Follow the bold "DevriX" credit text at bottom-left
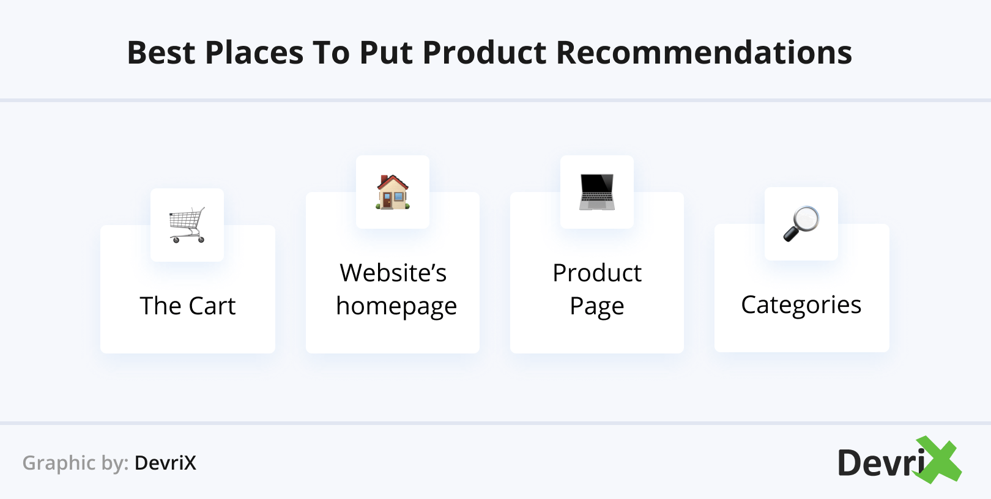This screenshot has height=499, width=991. [x=165, y=463]
